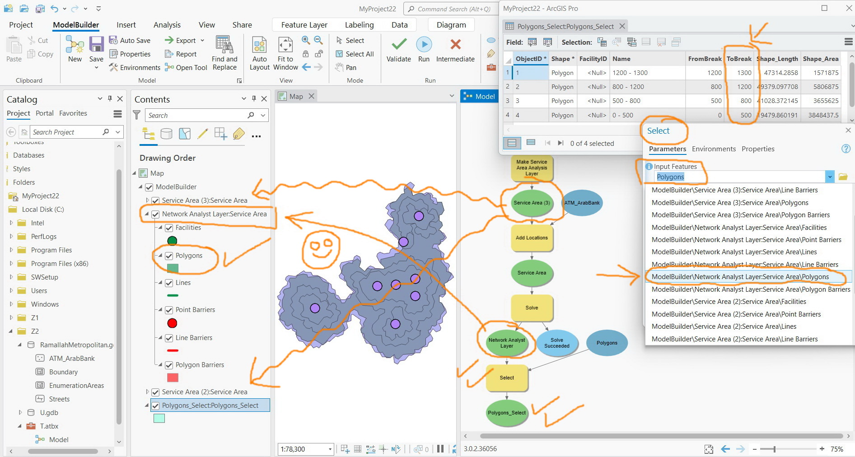Hide the Service Area (3):Service Area layer
The width and height of the screenshot is (855, 457).
pos(156,201)
